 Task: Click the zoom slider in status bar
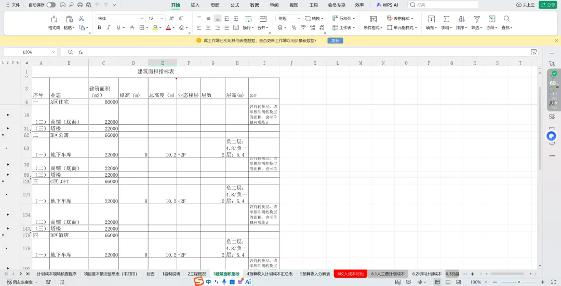coord(519,282)
